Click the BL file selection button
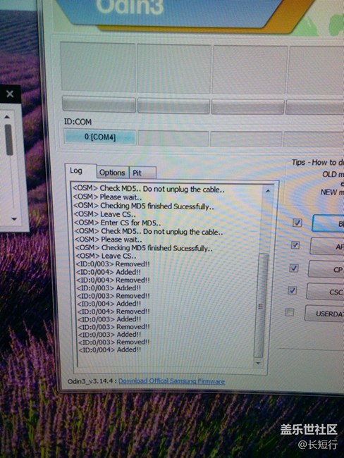 (328, 223)
